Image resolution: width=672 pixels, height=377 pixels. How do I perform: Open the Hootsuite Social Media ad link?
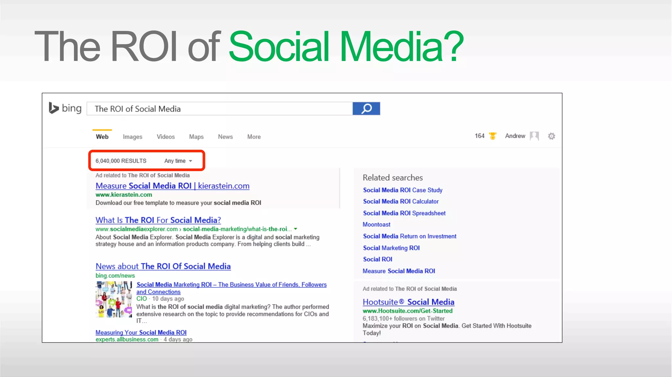pos(409,302)
